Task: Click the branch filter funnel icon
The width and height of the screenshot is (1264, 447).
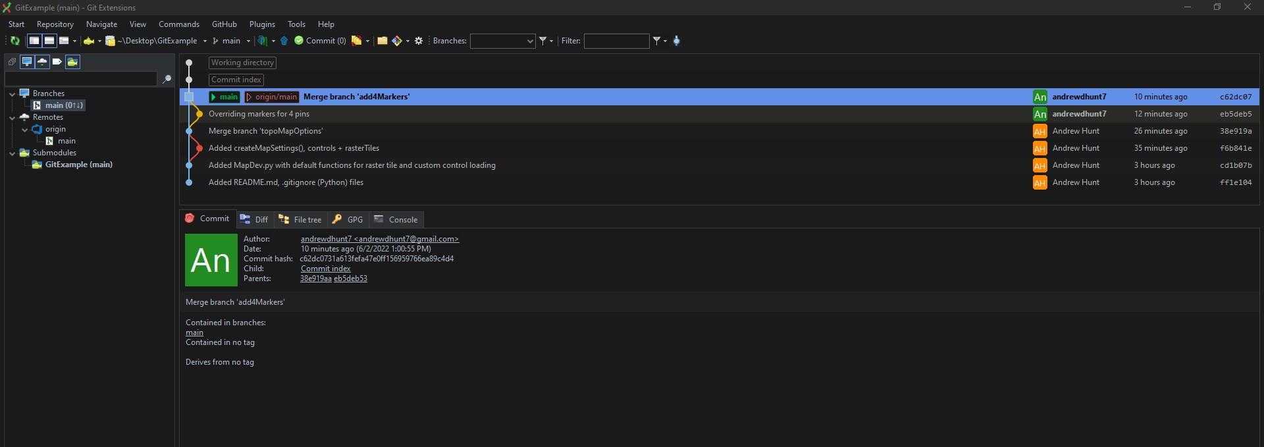Action: click(x=543, y=41)
